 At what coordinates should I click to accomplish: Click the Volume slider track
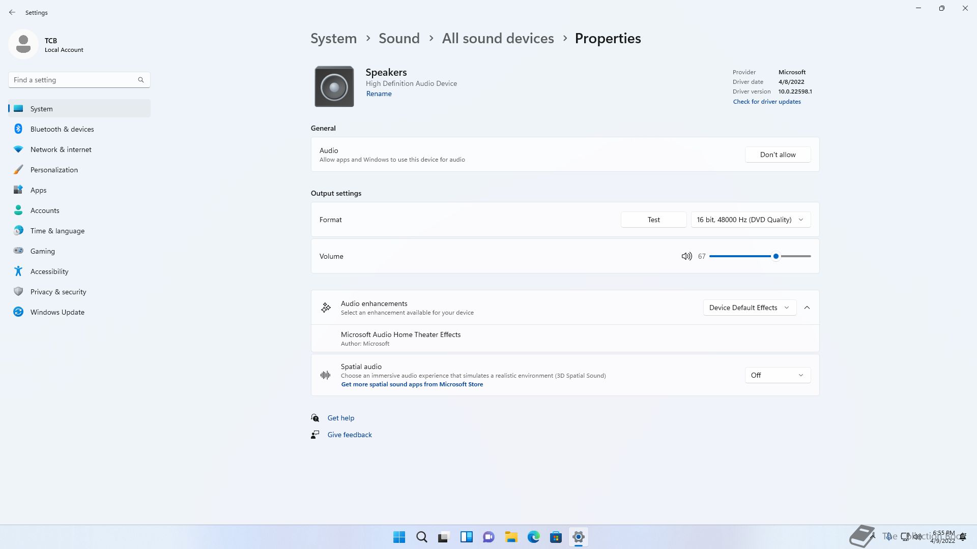743,256
